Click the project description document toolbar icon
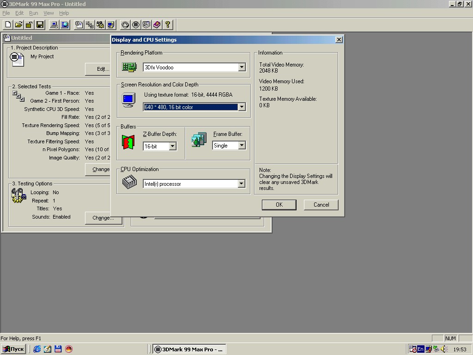 coord(79,25)
